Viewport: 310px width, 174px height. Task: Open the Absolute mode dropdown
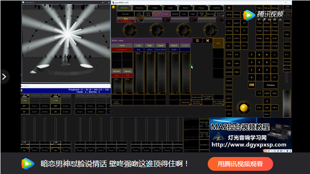186,102
